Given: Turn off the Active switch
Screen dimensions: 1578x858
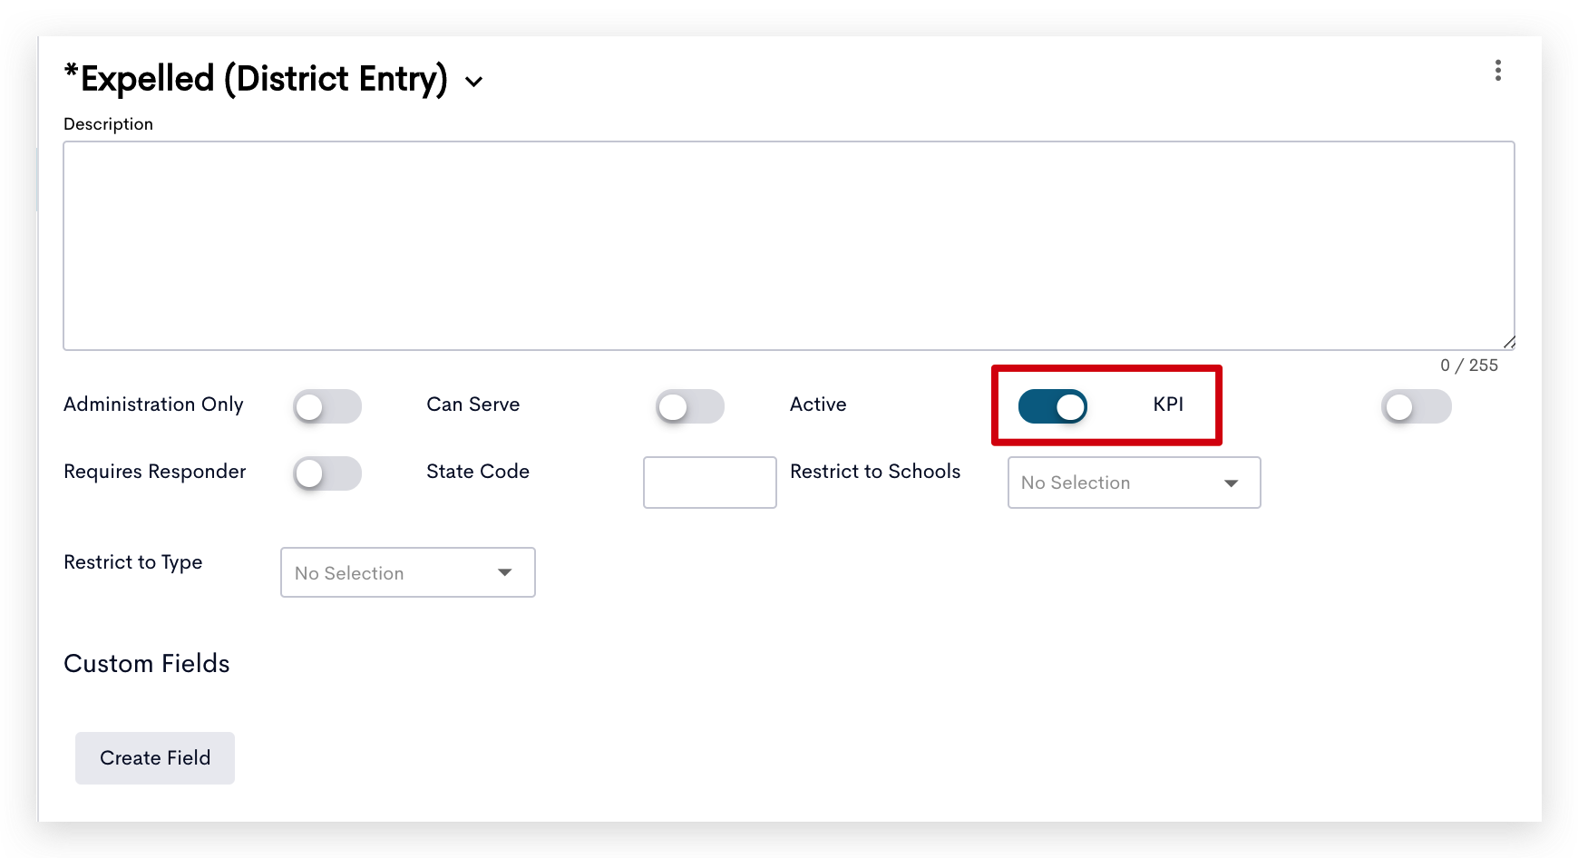Looking at the screenshot, I should [1053, 406].
